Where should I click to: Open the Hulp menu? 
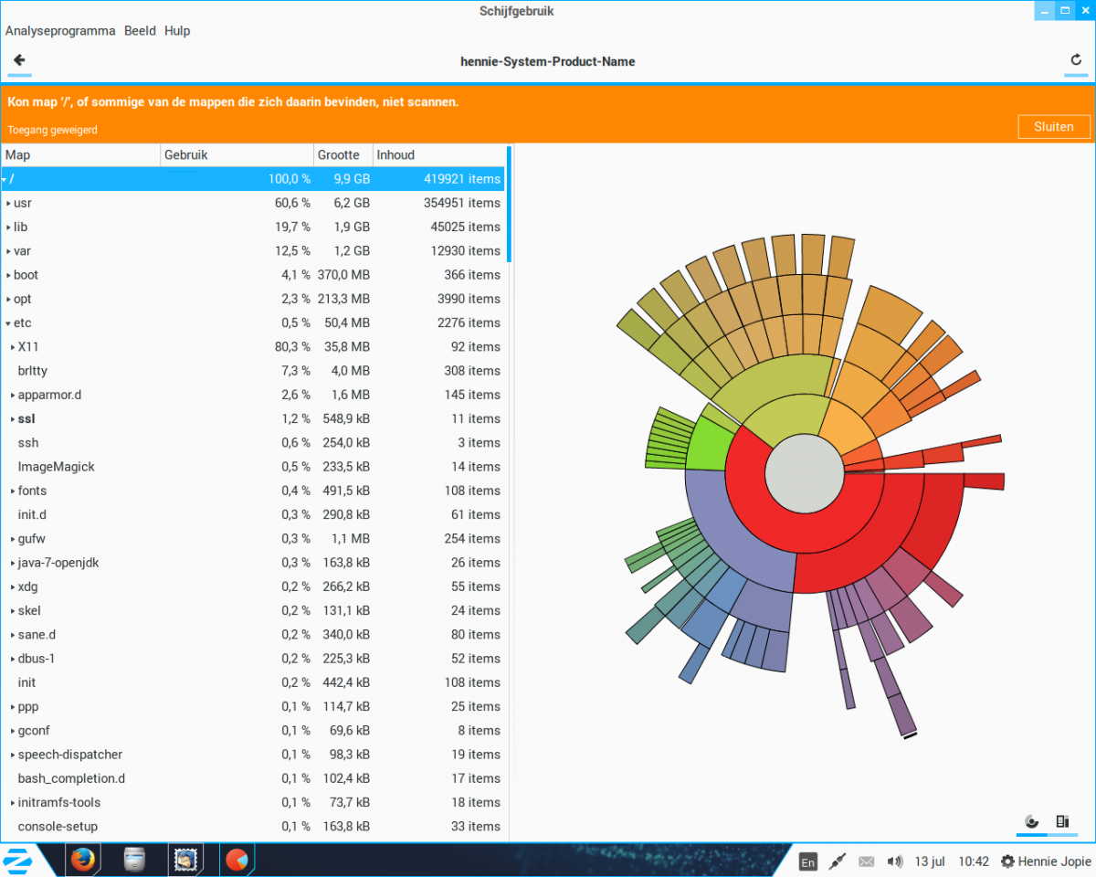click(x=177, y=31)
